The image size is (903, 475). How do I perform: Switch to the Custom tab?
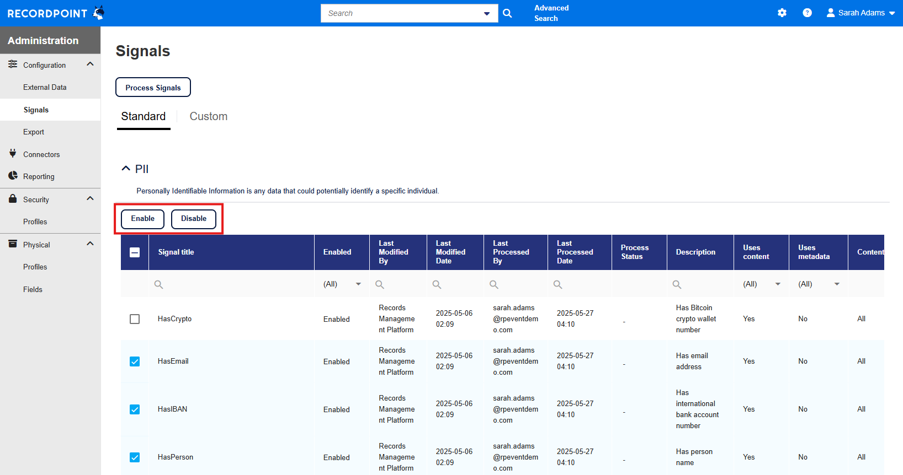pyautogui.click(x=208, y=116)
